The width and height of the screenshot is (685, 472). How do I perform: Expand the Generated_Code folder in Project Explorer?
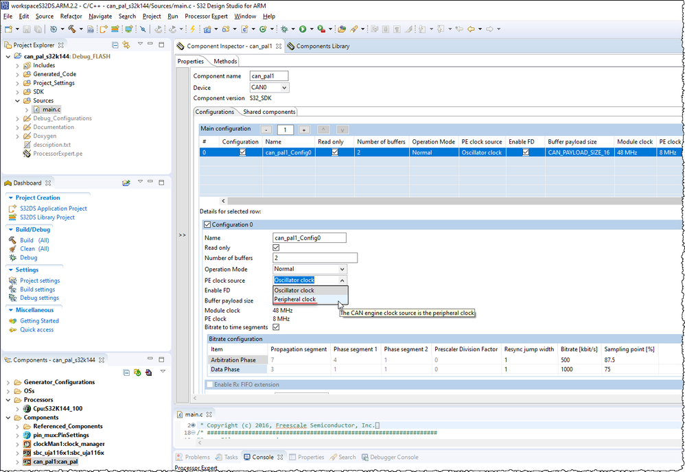pos(18,74)
